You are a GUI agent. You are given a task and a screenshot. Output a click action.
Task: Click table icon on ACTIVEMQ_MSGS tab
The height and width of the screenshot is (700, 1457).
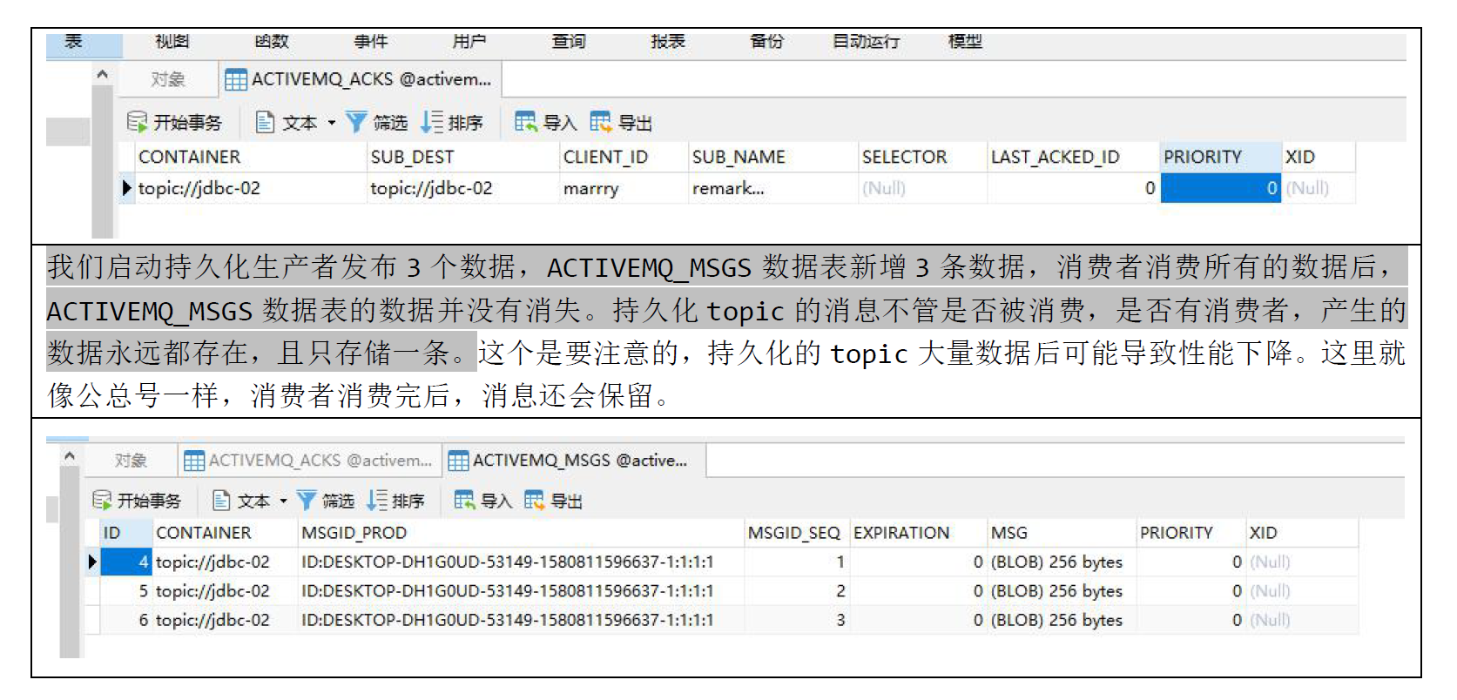458,461
